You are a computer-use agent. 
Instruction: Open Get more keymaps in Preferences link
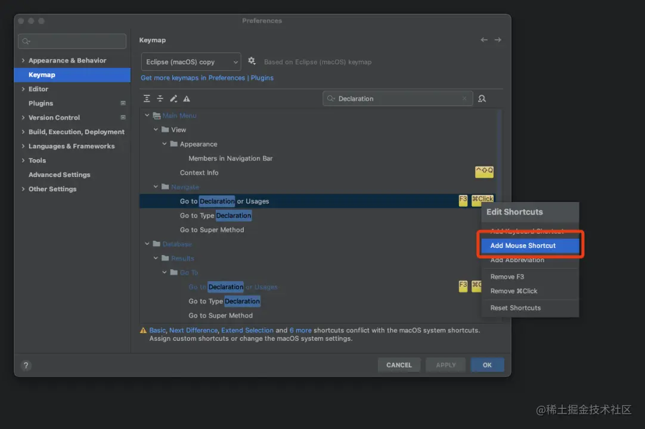[x=193, y=77]
